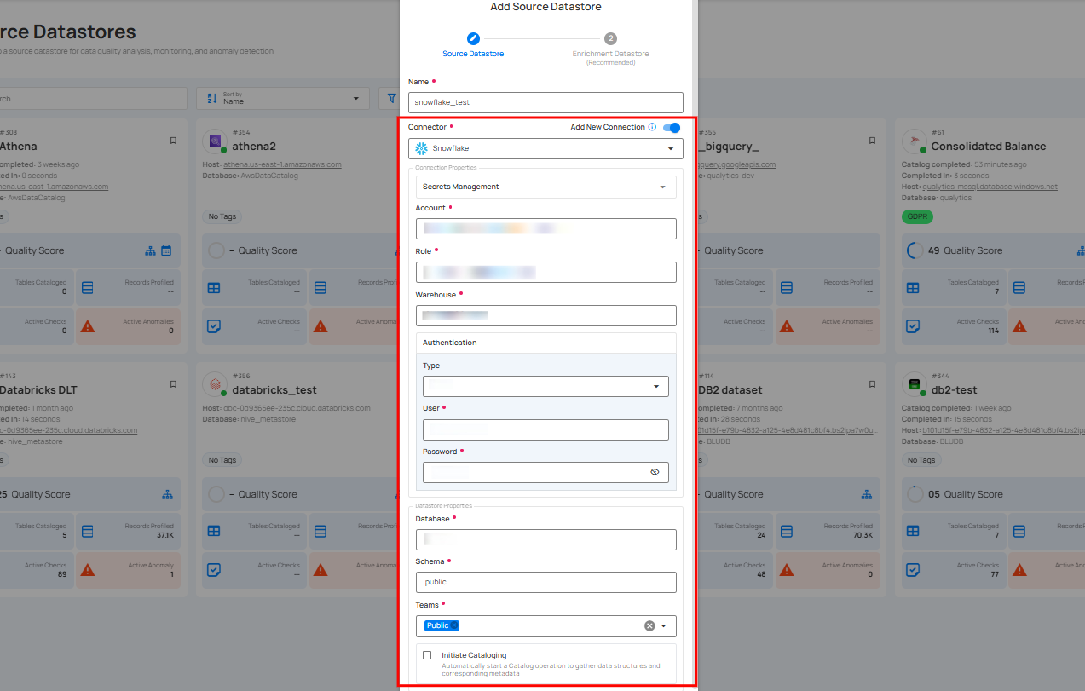Click inside the snowflake_test Name field
Screen dimensions: 1085x691
(x=545, y=102)
